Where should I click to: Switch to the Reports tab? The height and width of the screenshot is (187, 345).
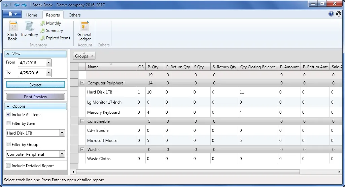point(53,15)
